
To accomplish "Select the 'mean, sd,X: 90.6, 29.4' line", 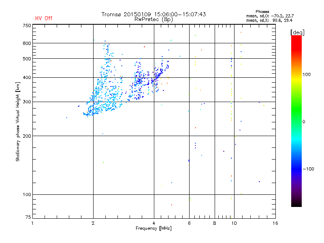I will (269, 20).
